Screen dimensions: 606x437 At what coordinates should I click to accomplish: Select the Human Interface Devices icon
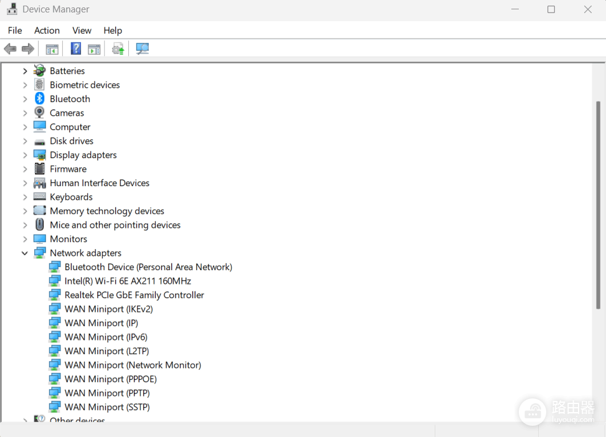tap(39, 183)
